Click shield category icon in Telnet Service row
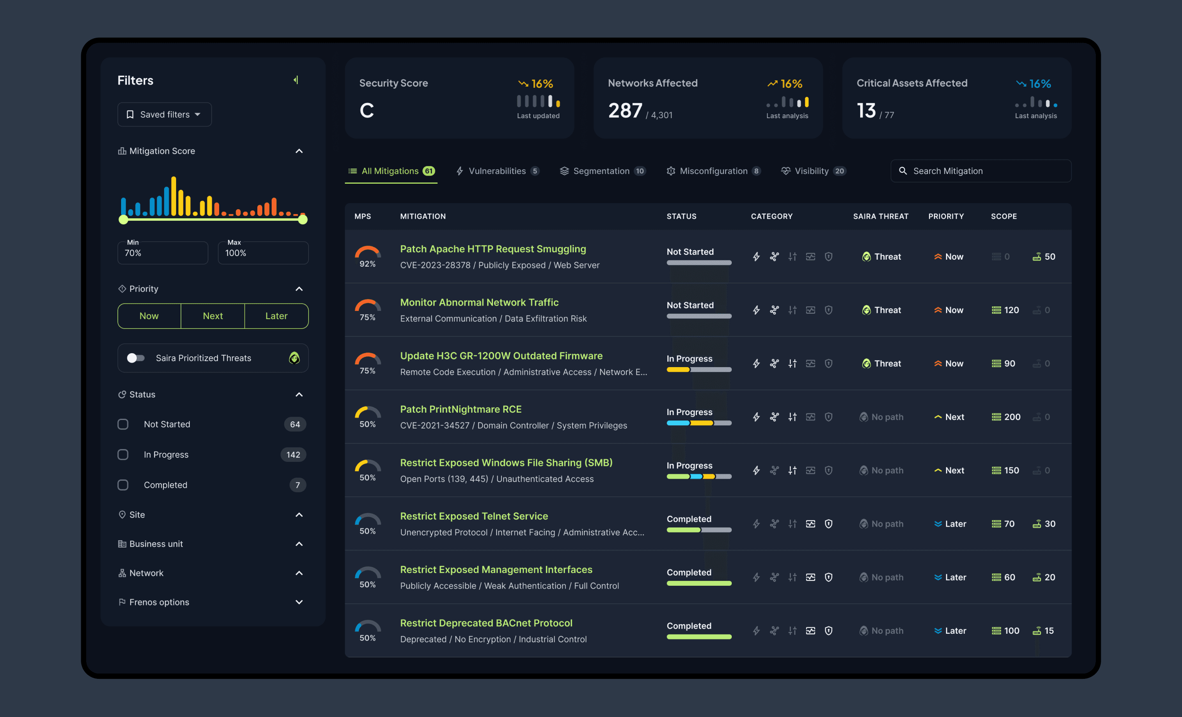 [829, 524]
